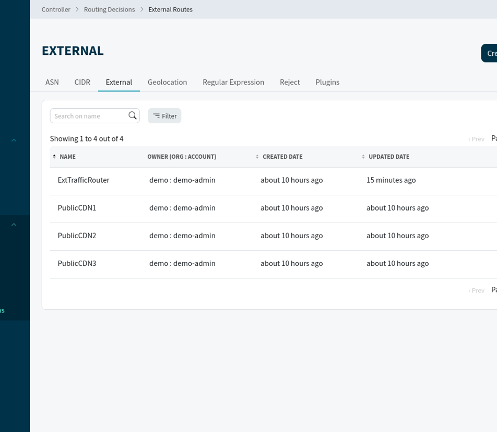Viewport: 497px width, 432px height.
Task: Collapse the upper sidebar section chevron
Action: pos(14,140)
